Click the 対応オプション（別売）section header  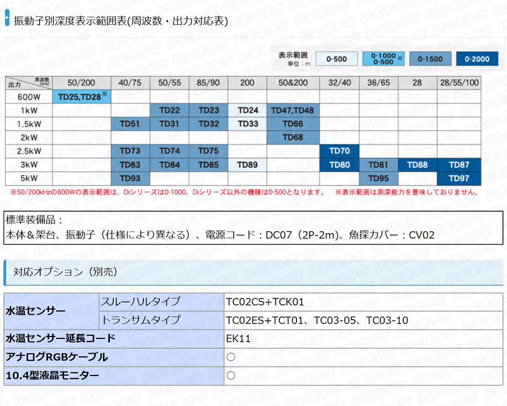[253, 272]
